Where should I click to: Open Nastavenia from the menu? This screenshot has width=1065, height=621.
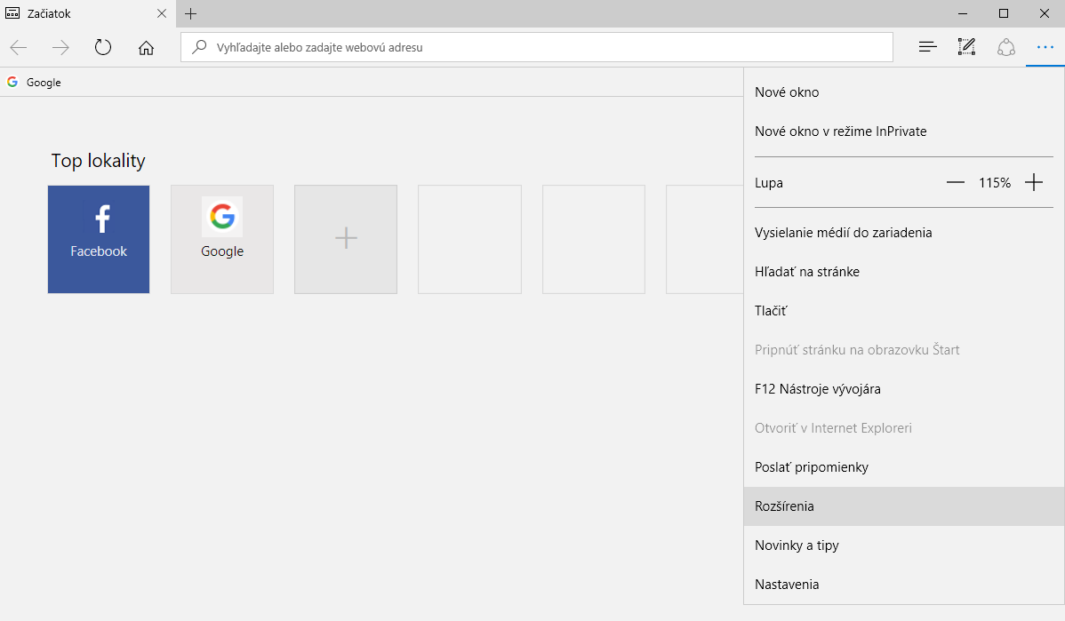click(x=904, y=585)
